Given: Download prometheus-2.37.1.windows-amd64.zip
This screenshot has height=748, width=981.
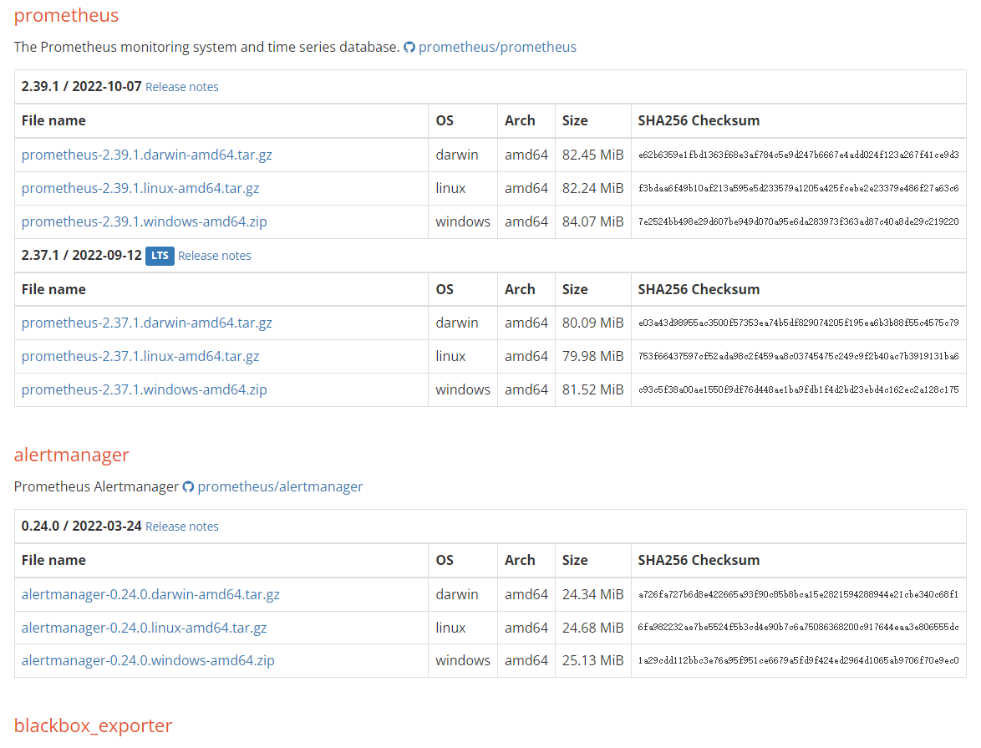Looking at the screenshot, I should 145,389.
